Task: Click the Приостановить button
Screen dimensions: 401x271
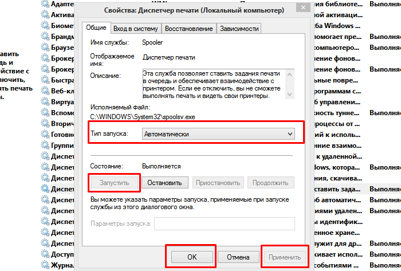Action: [x=218, y=183]
